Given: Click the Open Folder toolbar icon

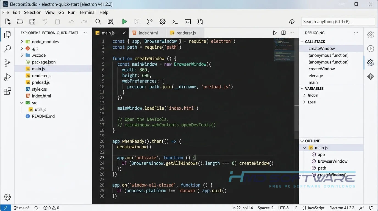Looking at the screenshot, I should [20, 22].
